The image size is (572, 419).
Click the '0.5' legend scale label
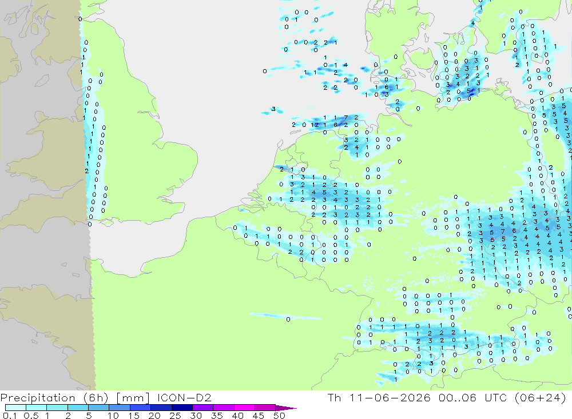[x=31, y=416]
